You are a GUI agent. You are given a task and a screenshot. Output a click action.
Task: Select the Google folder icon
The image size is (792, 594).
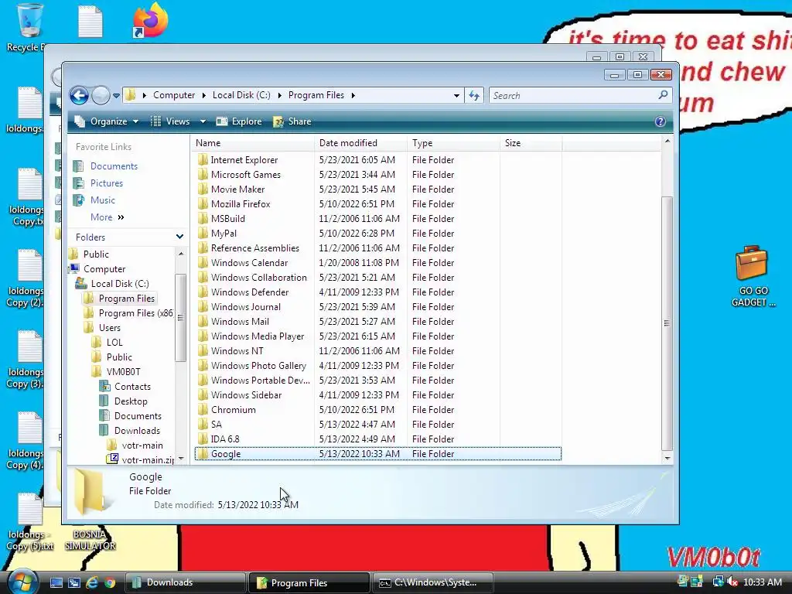[x=203, y=453]
